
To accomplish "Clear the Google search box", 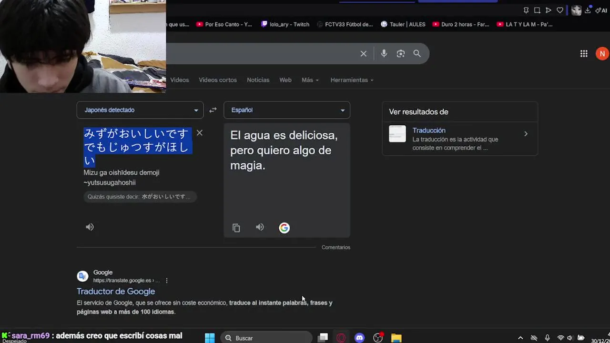I will tap(363, 53).
